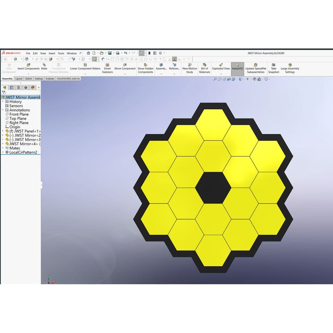Expand the Mates folder in tree

(3, 148)
